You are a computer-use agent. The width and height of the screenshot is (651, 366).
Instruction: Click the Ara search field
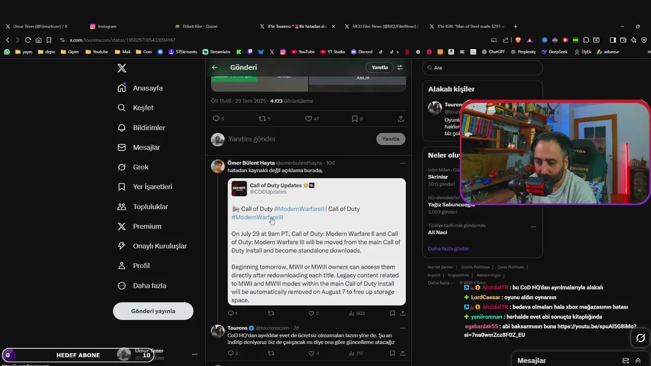pos(482,68)
